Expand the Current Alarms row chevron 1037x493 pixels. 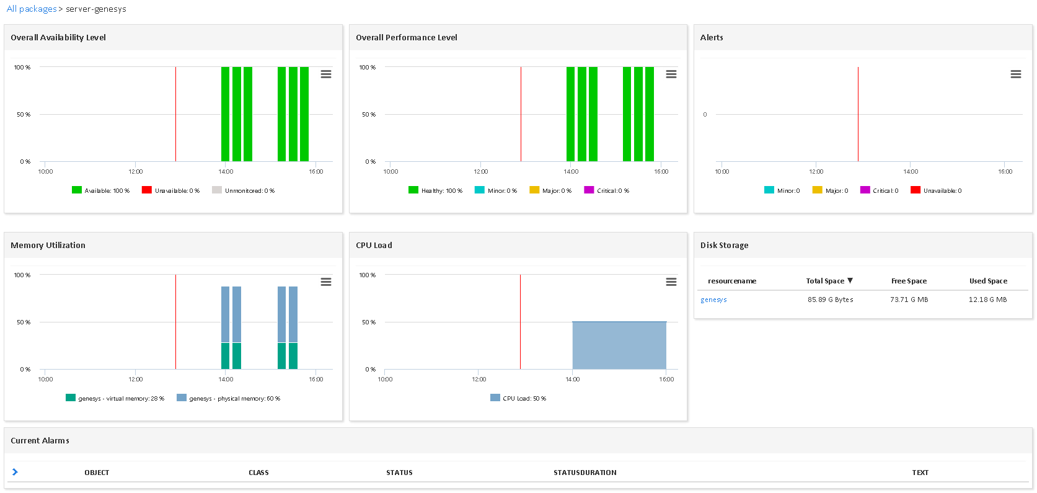[x=15, y=472]
